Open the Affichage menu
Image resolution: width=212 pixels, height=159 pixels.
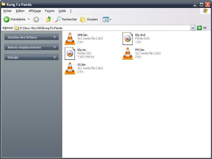[x=35, y=11]
